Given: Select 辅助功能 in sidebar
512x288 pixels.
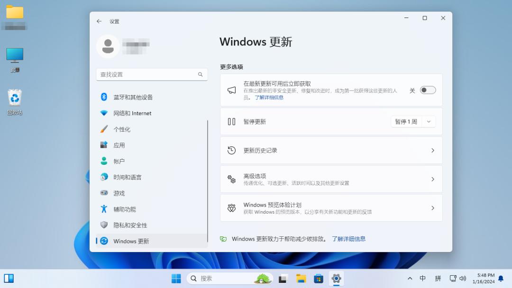Looking at the screenshot, I should [152, 209].
